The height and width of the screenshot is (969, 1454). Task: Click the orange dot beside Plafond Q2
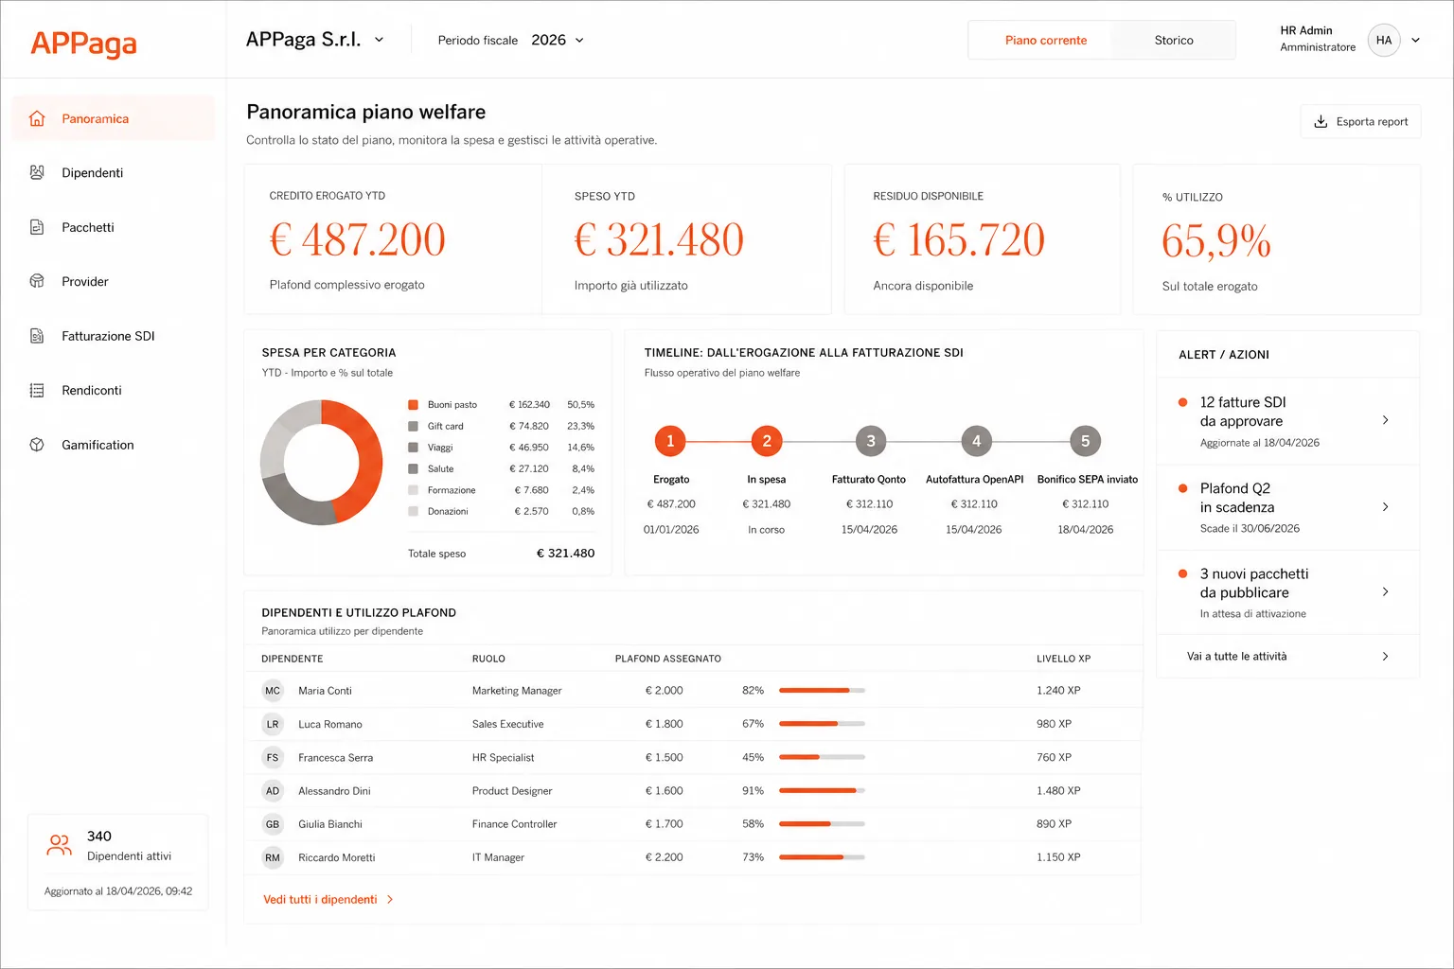point(1182,488)
